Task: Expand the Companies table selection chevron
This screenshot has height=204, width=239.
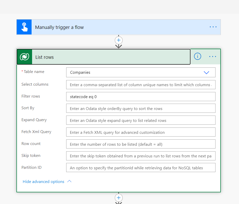Action: [x=206, y=72]
